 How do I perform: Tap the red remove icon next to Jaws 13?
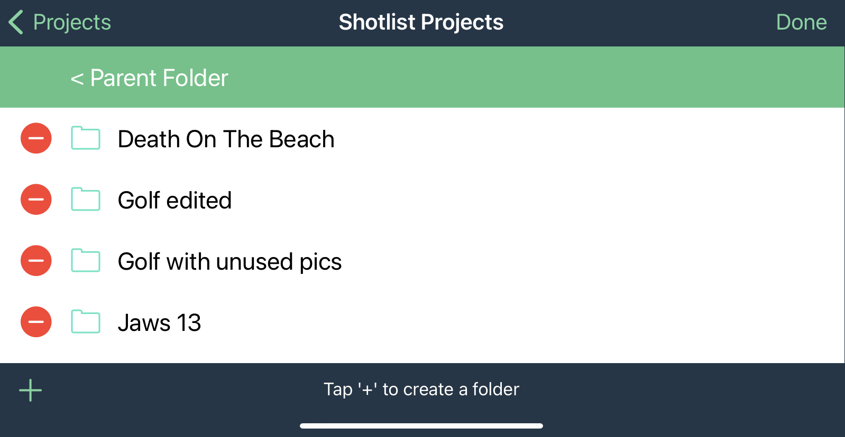(x=36, y=322)
